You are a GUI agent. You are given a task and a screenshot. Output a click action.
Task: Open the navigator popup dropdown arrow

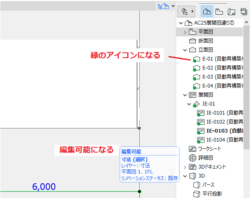point(173,6)
